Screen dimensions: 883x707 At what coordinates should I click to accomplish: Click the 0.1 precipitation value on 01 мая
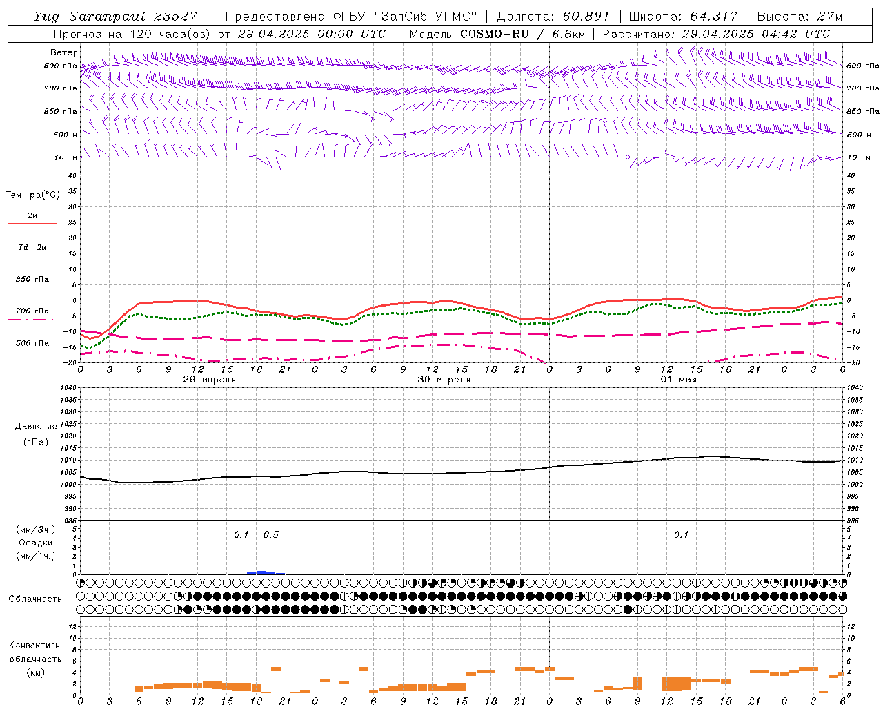point(681,534)
